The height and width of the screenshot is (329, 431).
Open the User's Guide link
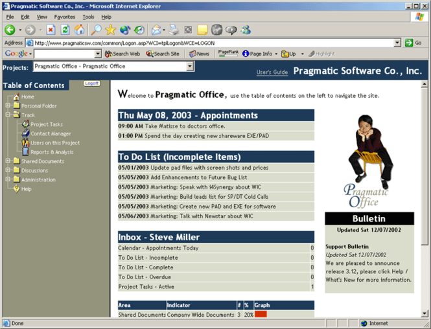click(x=272, y=73)
